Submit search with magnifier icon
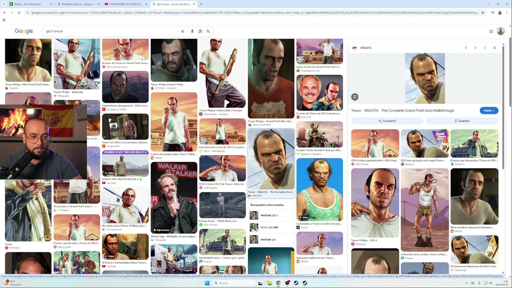Image resolution: width=512 pixels, height=288 pixels. coord(208,31)
